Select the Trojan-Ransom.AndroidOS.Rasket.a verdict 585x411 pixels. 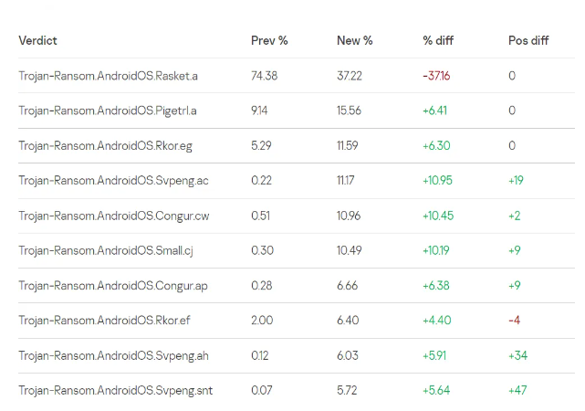pyautogui.click(x=108, y=76)
